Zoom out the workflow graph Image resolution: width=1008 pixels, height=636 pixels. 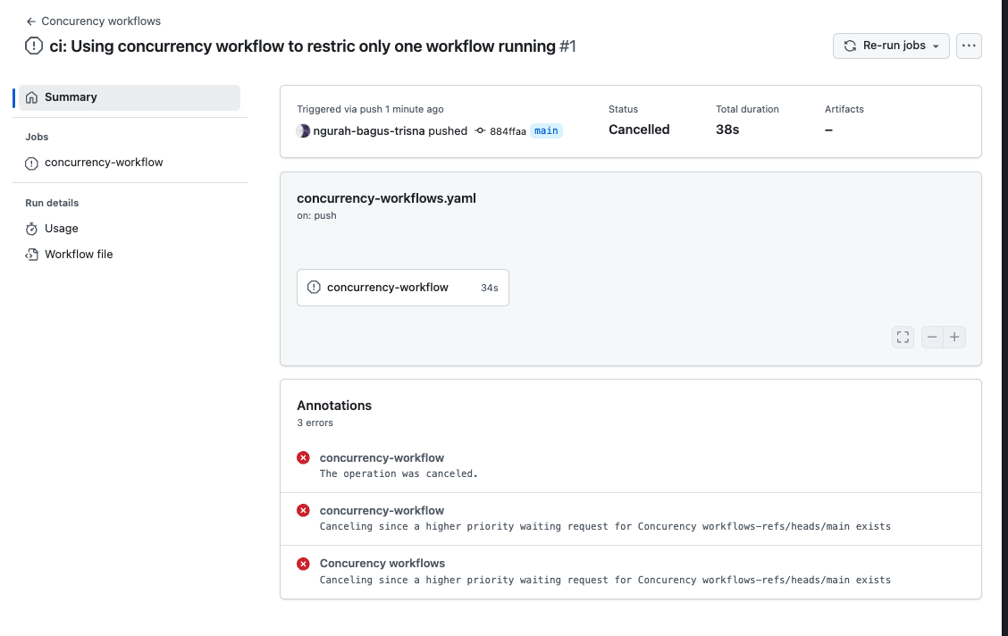point(932,337)
